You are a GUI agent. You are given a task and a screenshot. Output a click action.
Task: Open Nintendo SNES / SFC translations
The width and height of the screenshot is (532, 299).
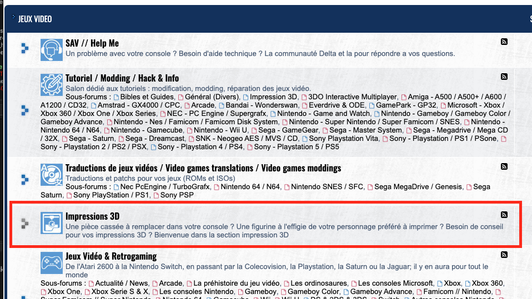(x=327, y=187)
